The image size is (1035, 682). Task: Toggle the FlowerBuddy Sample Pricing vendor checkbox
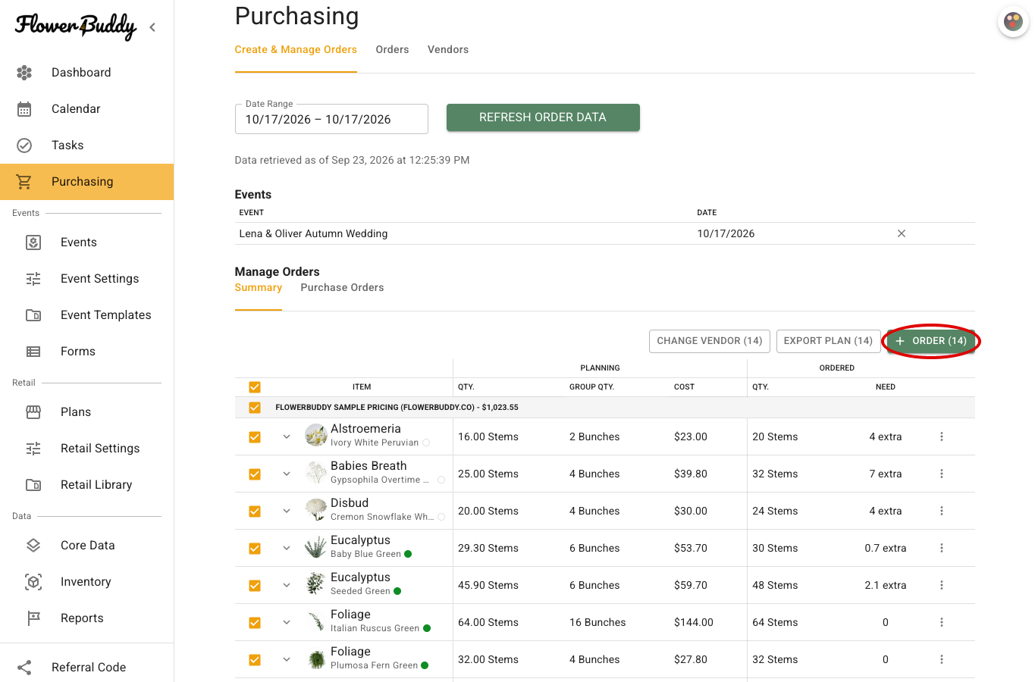pyautogui.click(x=255, y=408)
